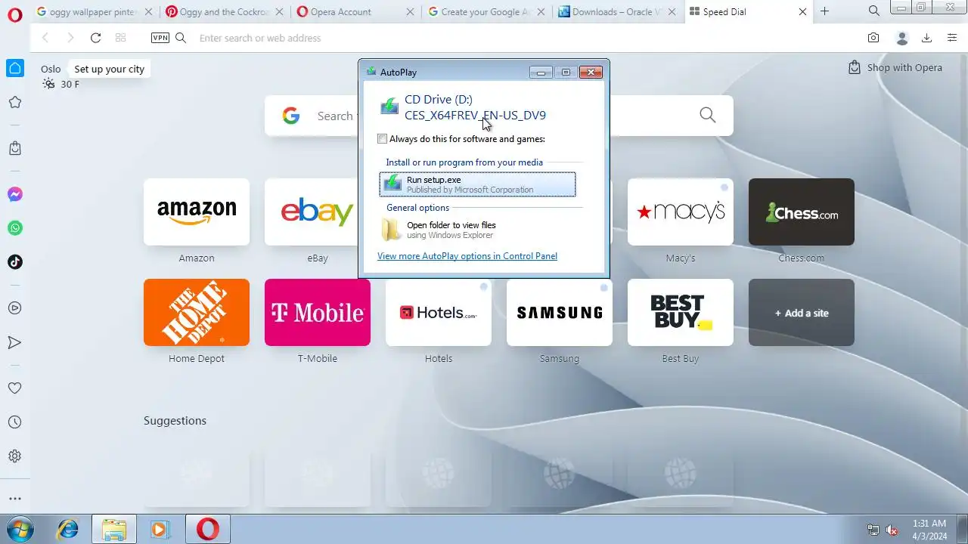968x544 pixels.
Task: Open the T-Mobile speed dial tile
Action: click(x=318, y=312)
